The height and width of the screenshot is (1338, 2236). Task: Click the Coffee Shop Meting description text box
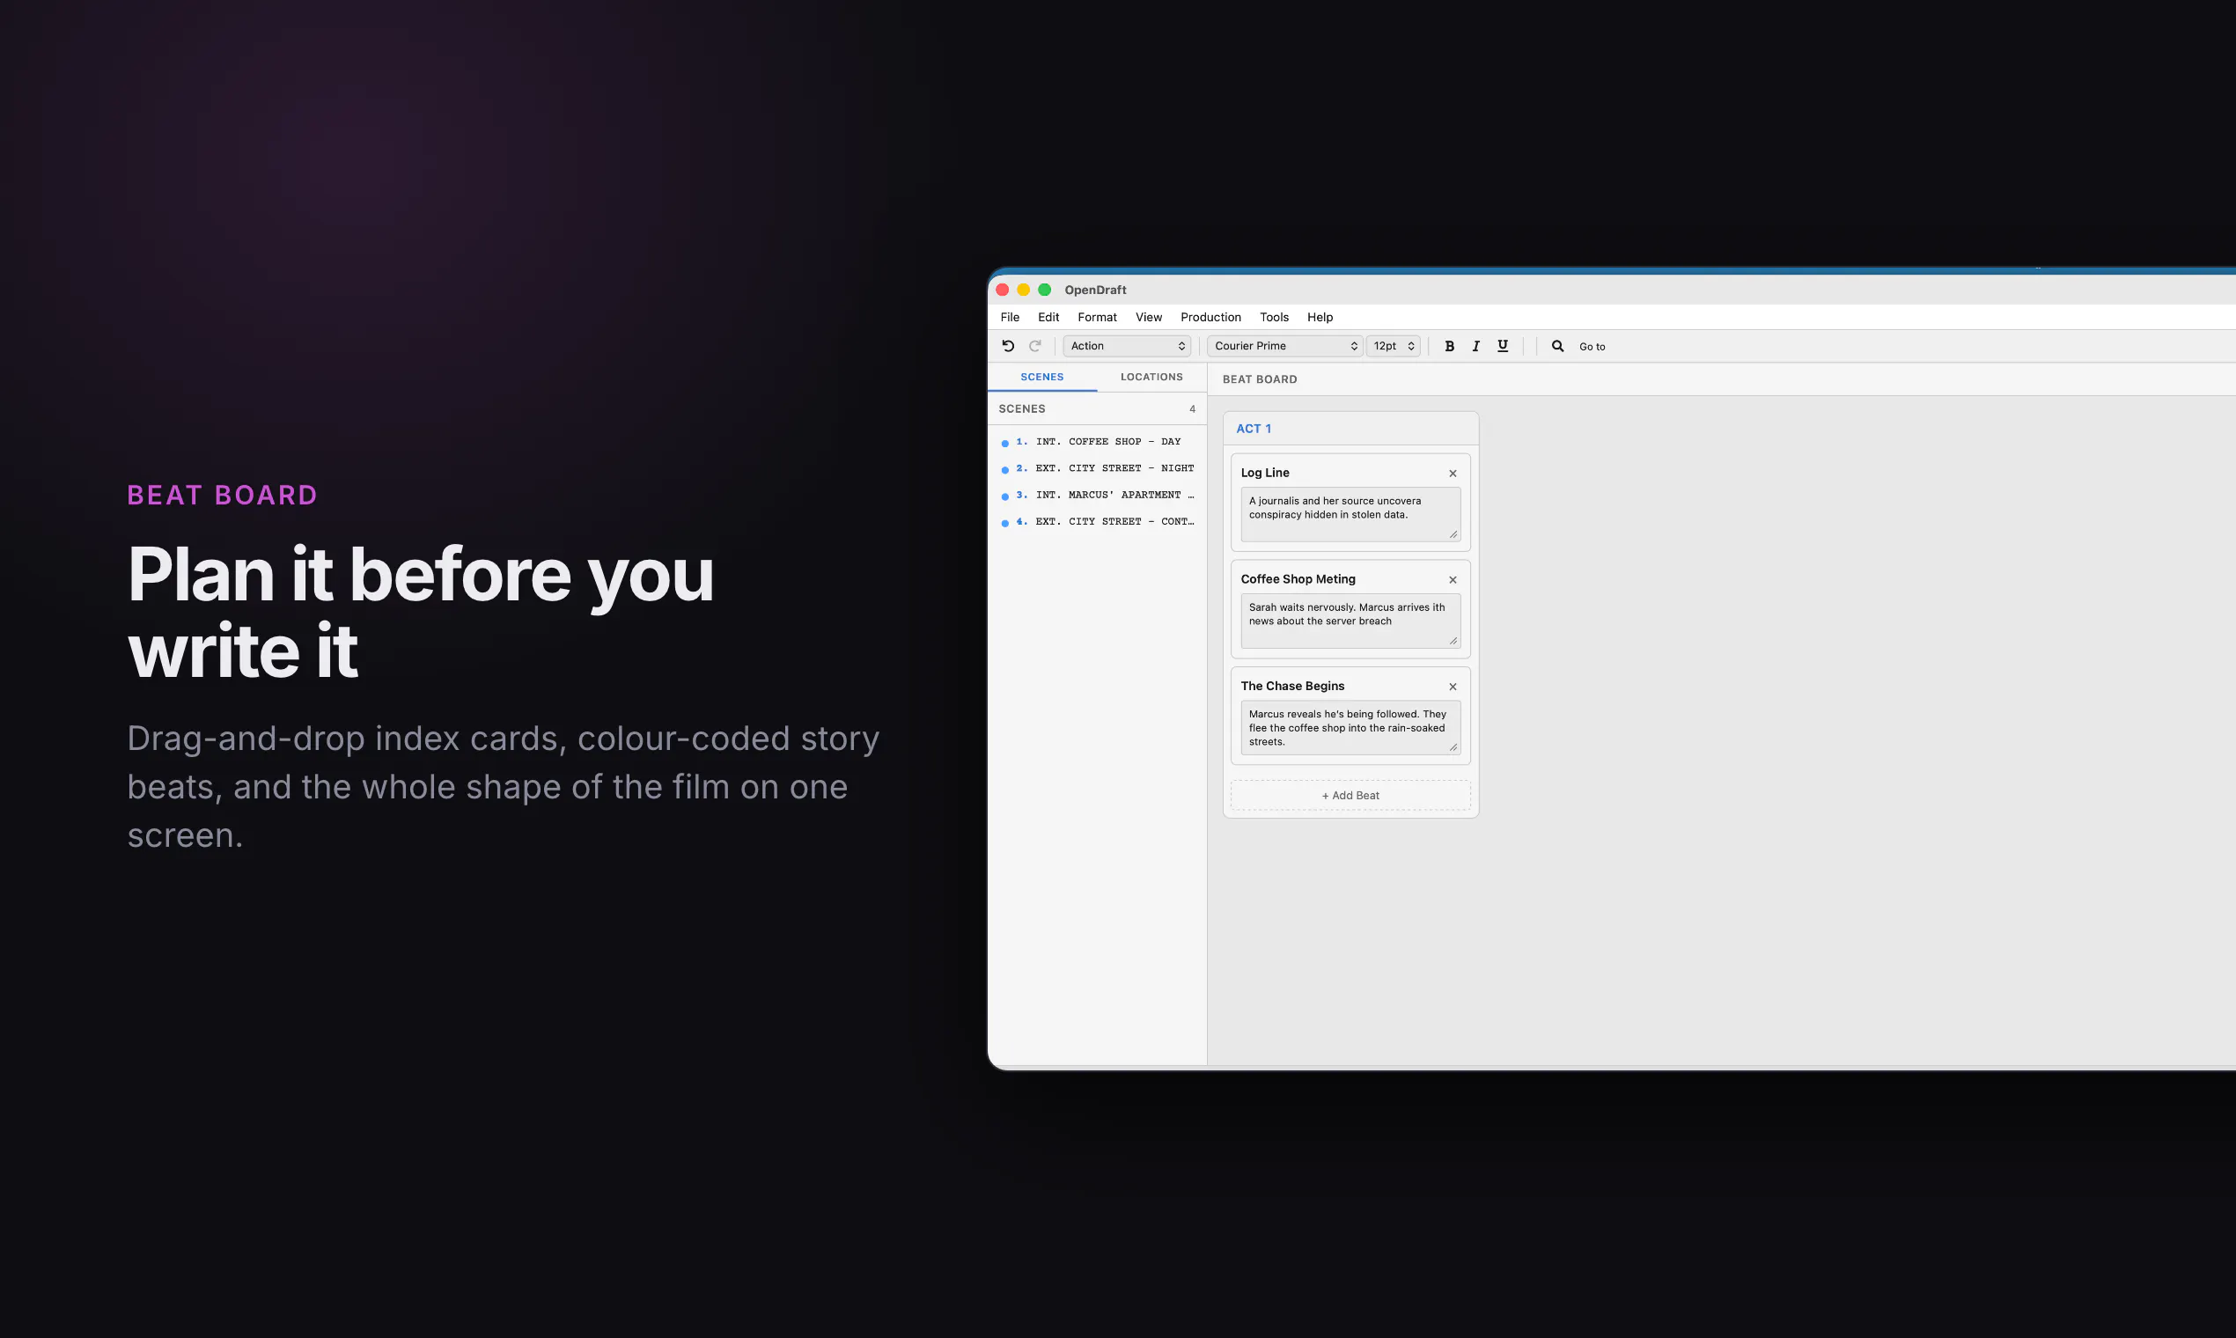click(1350, 621)
